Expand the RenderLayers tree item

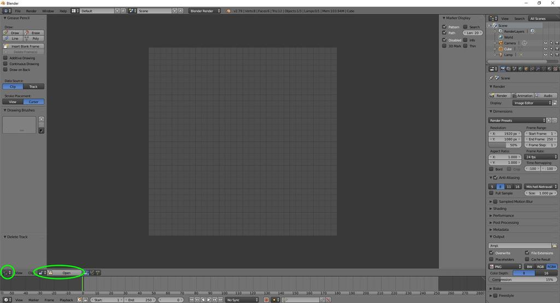tap(494, 31)
